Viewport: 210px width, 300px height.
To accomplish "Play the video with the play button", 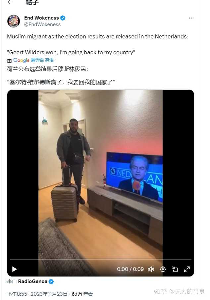I will [14, 269].
